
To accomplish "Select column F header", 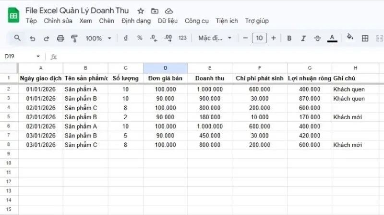I will point(260,68).
